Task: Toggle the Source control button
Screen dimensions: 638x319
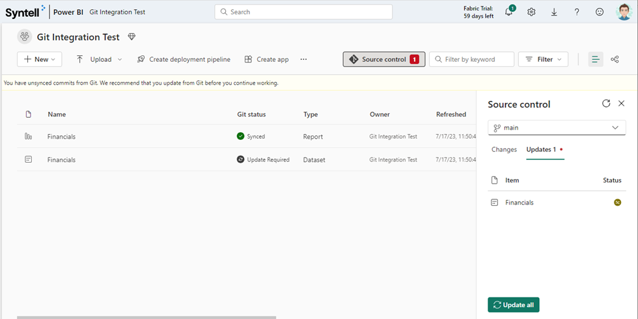Action: (384, 59)
